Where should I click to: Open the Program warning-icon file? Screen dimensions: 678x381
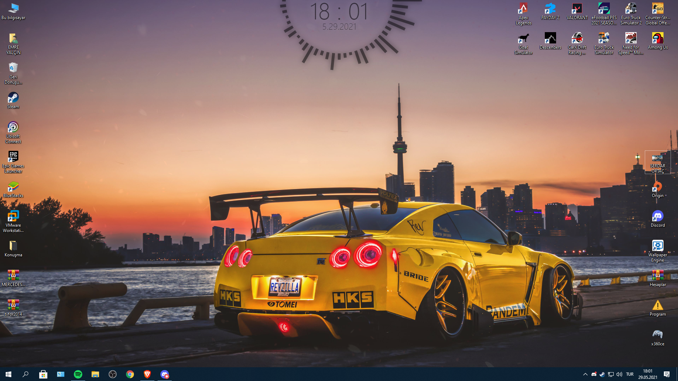(658, 308)
